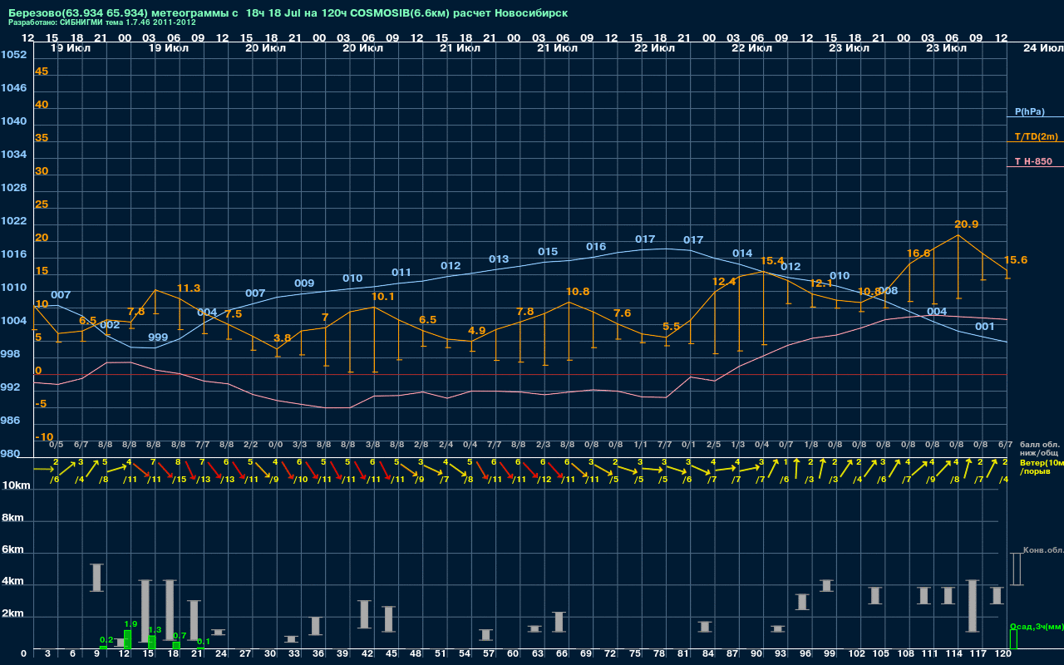Click the /порыв gust legend label
The height and width of the screenshot is (665, 1064).
click(x=1035, y=471)
